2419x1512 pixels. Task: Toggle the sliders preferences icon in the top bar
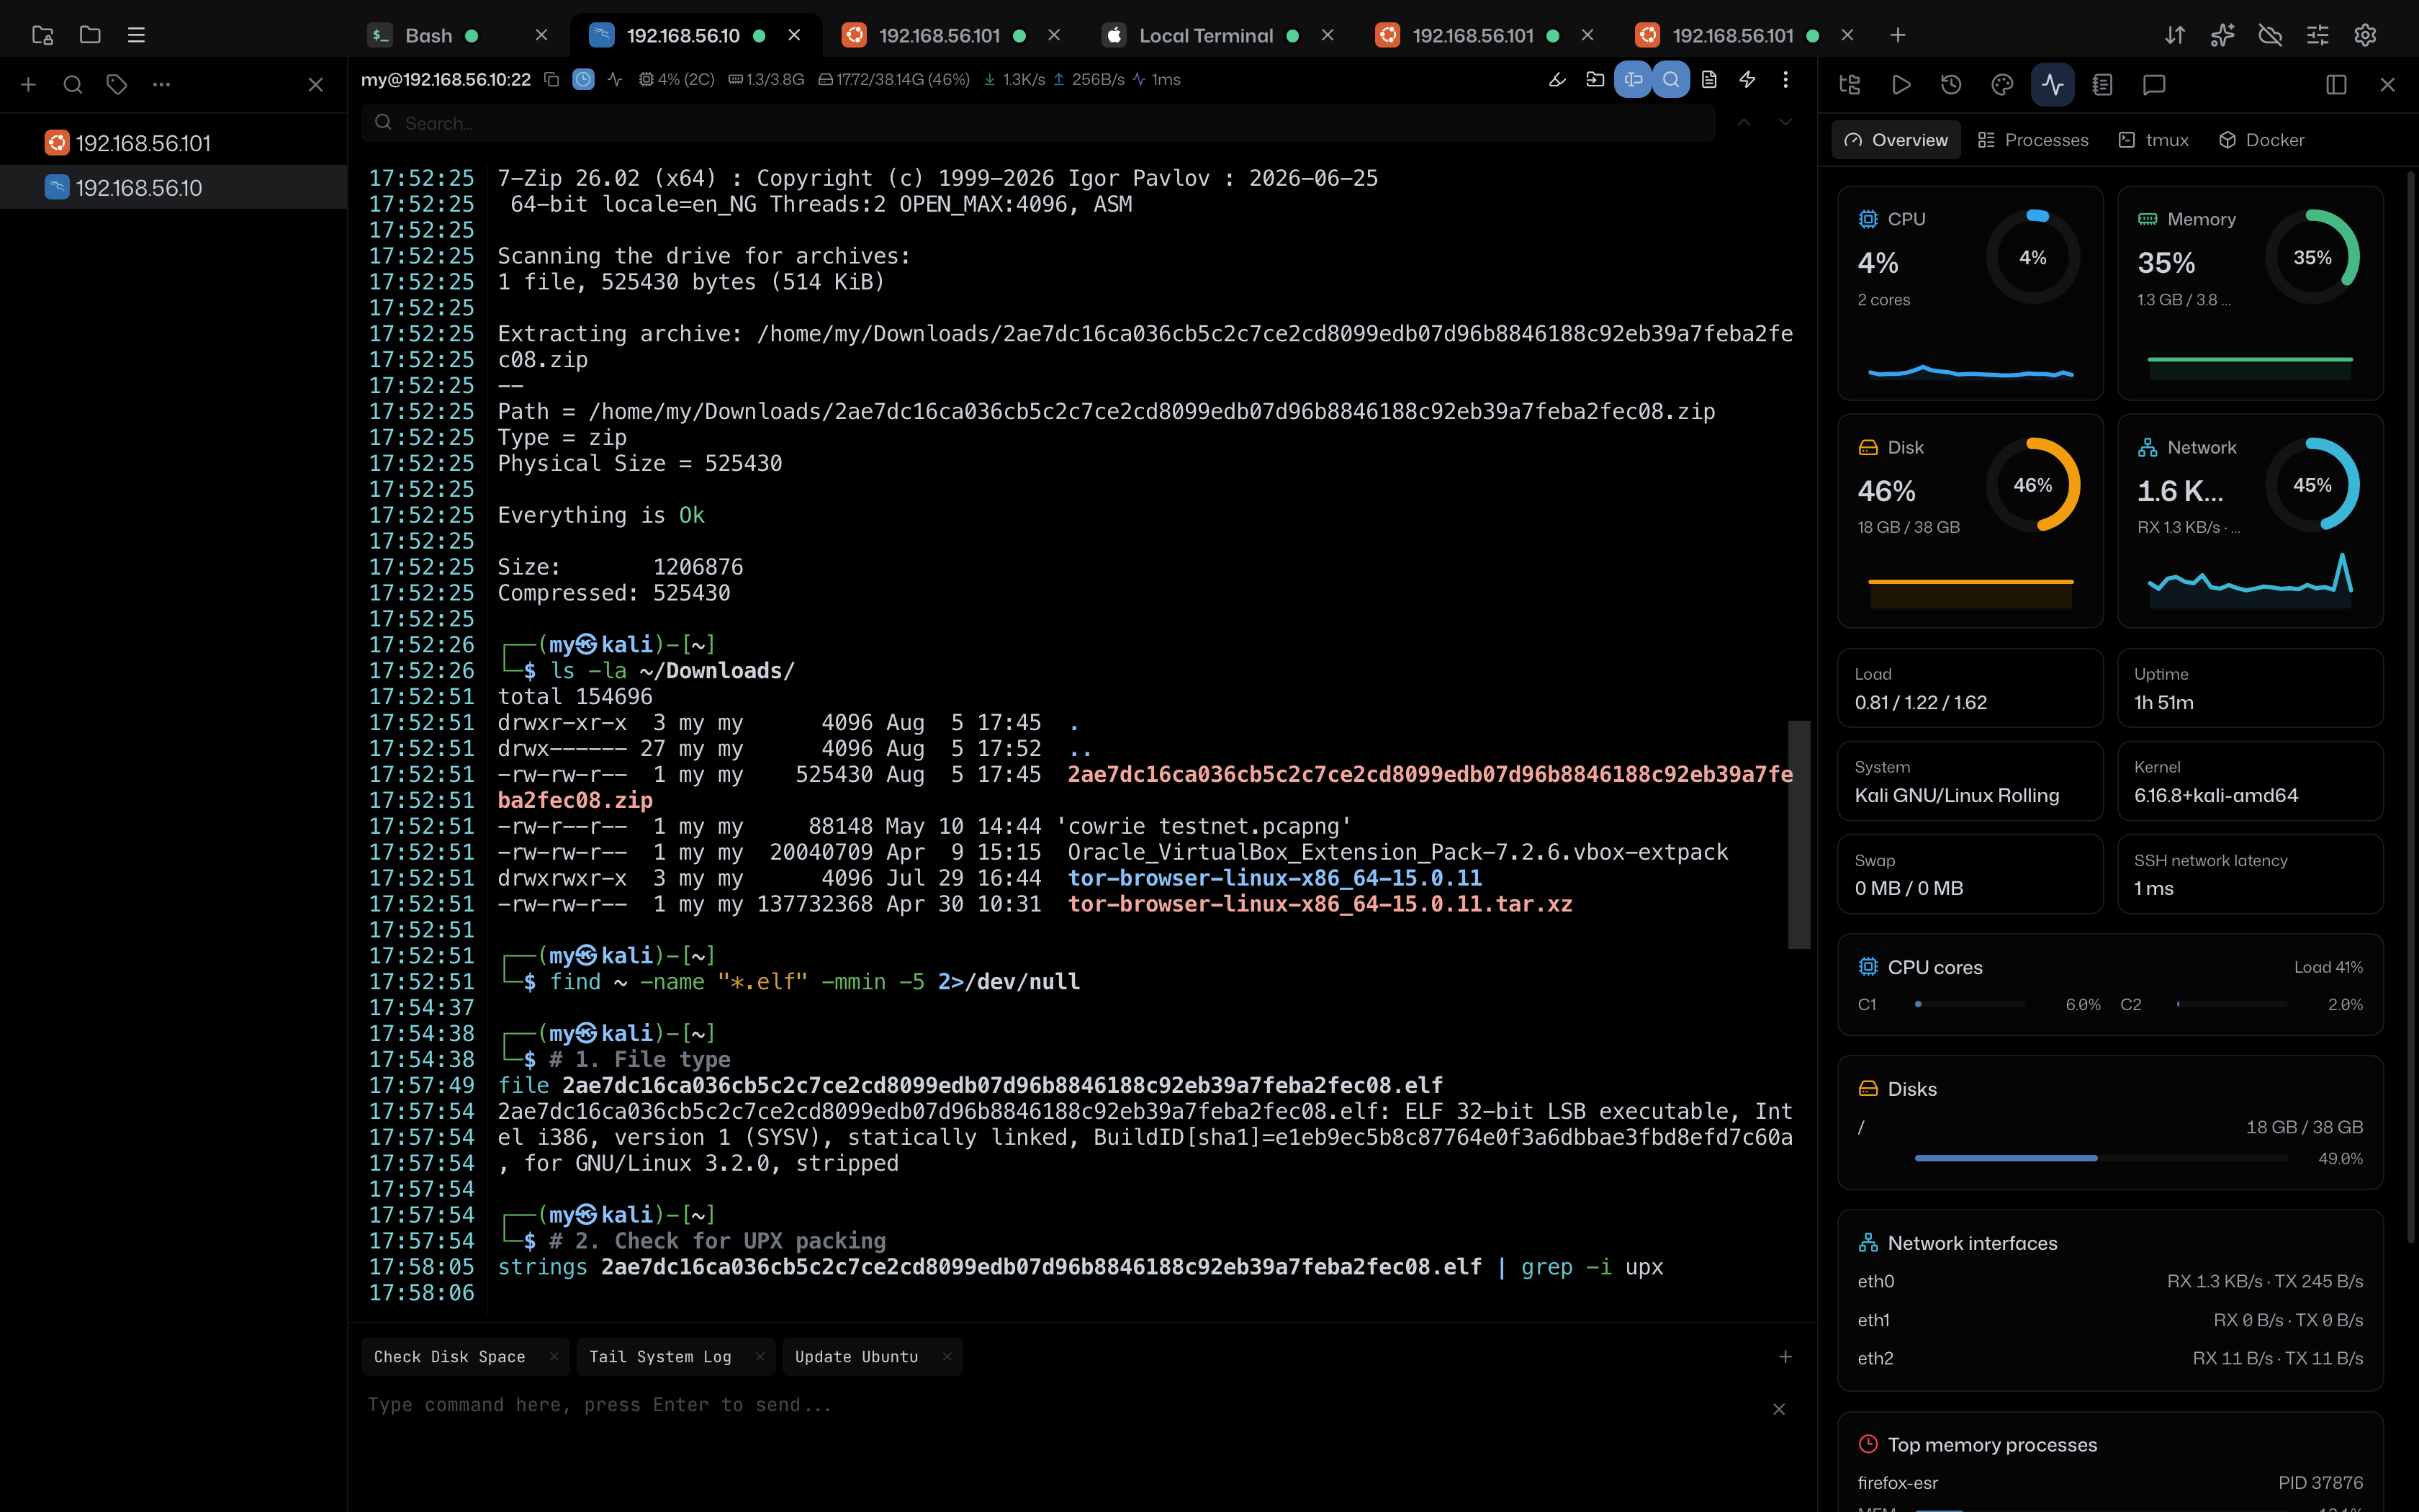coord(2318,35)
